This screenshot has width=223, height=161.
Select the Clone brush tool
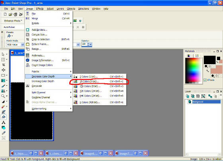(x=3, y=91)
